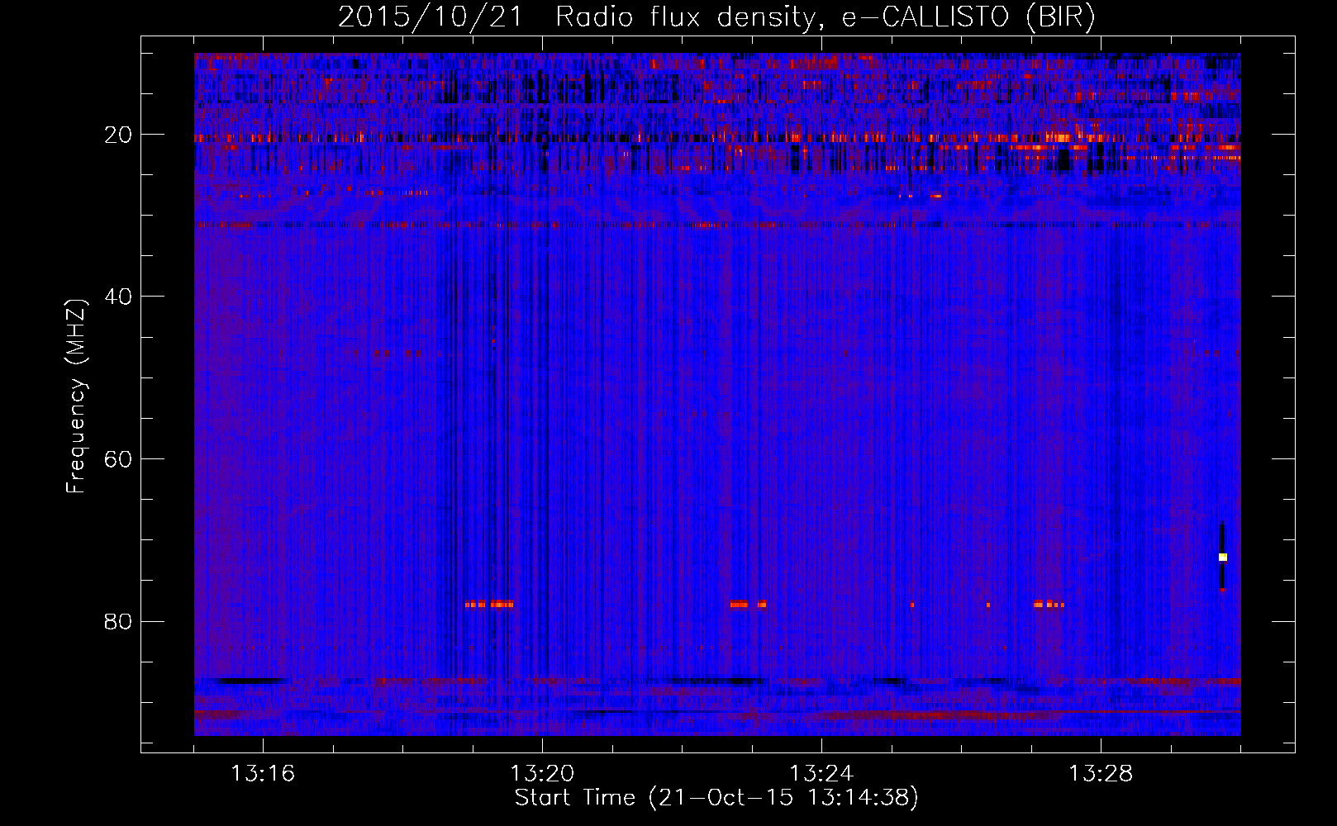Click "(BIR)" station code in title
Screen dimensions: 1337x826
[1060, 17]
